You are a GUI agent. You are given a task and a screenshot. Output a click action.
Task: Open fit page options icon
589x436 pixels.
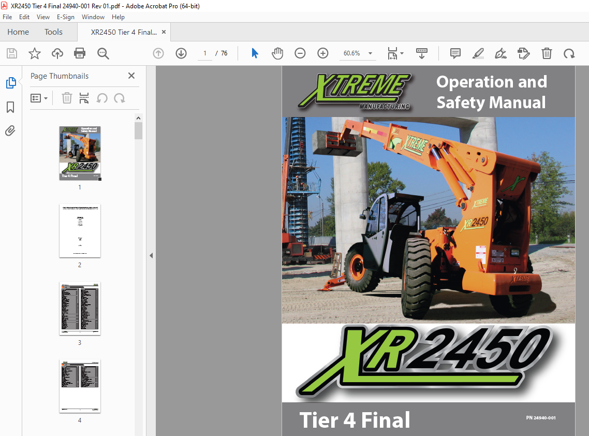[392, 53]
